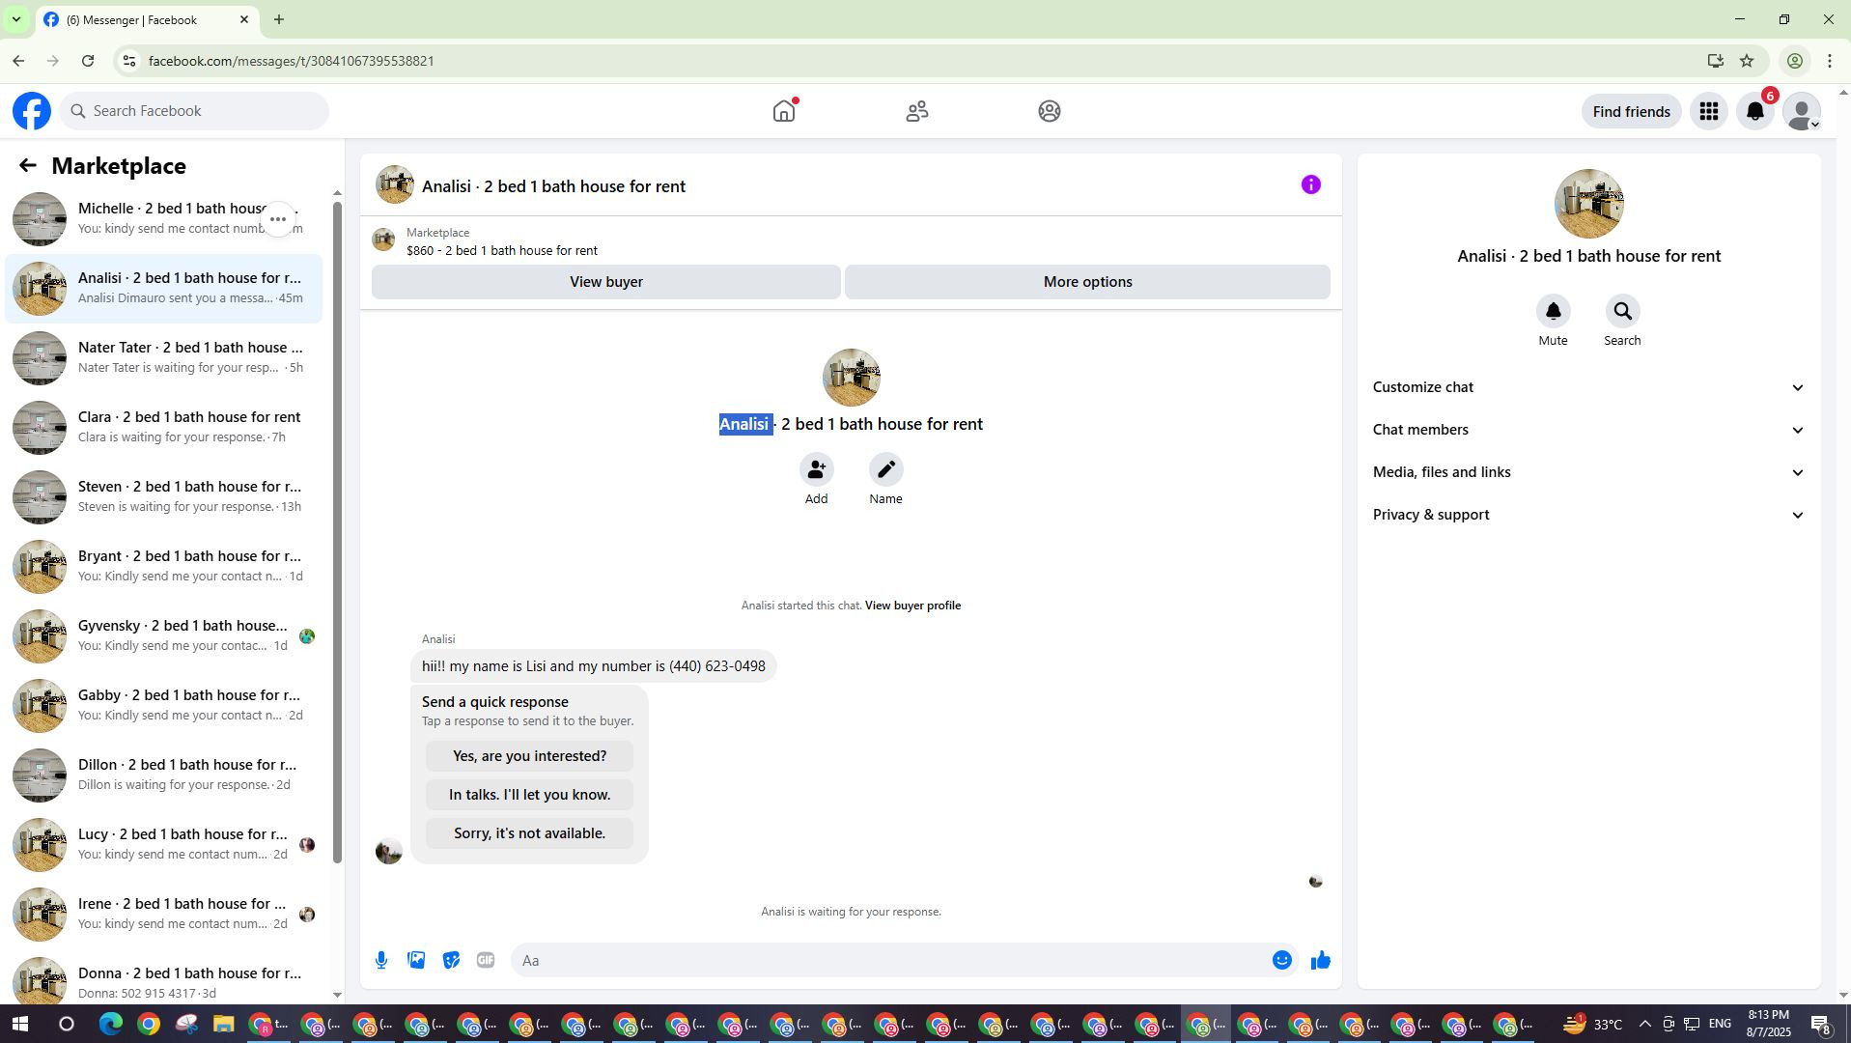Open Microsoft Edge from taskbar

(x=111, y=1024)
